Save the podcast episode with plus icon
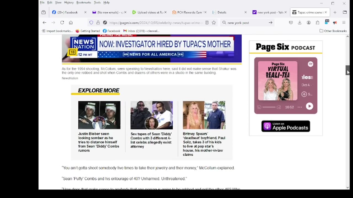 click(304, 94)
